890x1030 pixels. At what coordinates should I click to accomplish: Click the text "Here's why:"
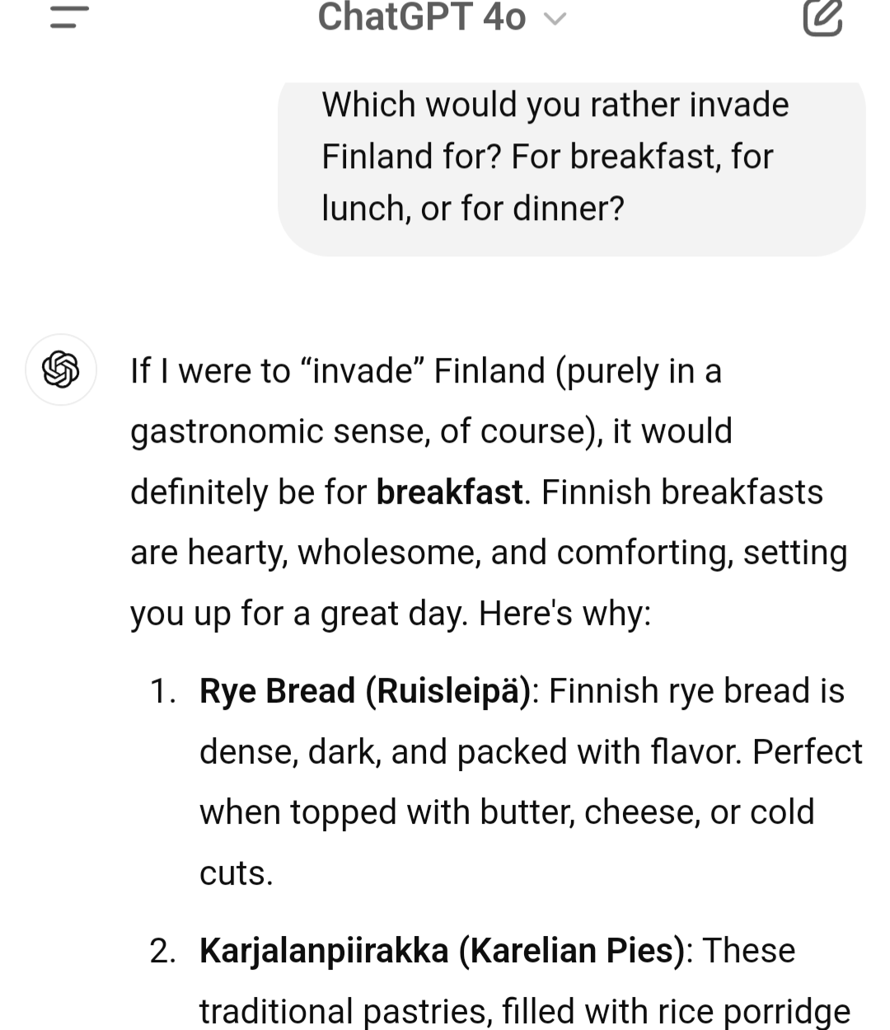pyautogui.click(x=564, y=614)
